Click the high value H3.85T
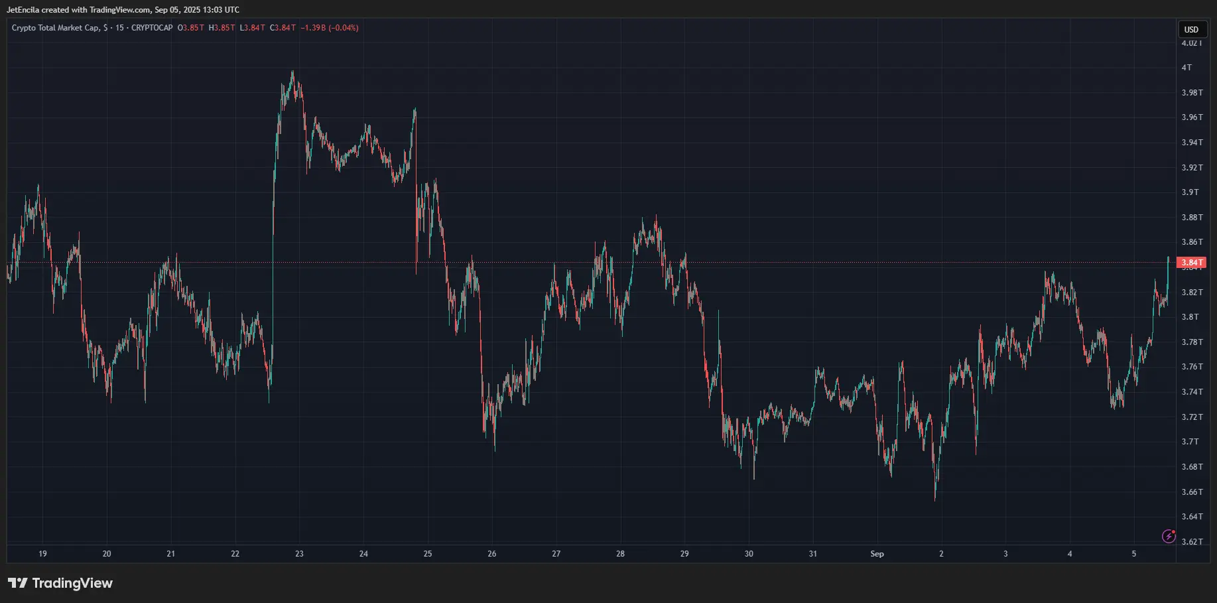The width and height of the screenshot is (1217, 603). coord(222,28)
